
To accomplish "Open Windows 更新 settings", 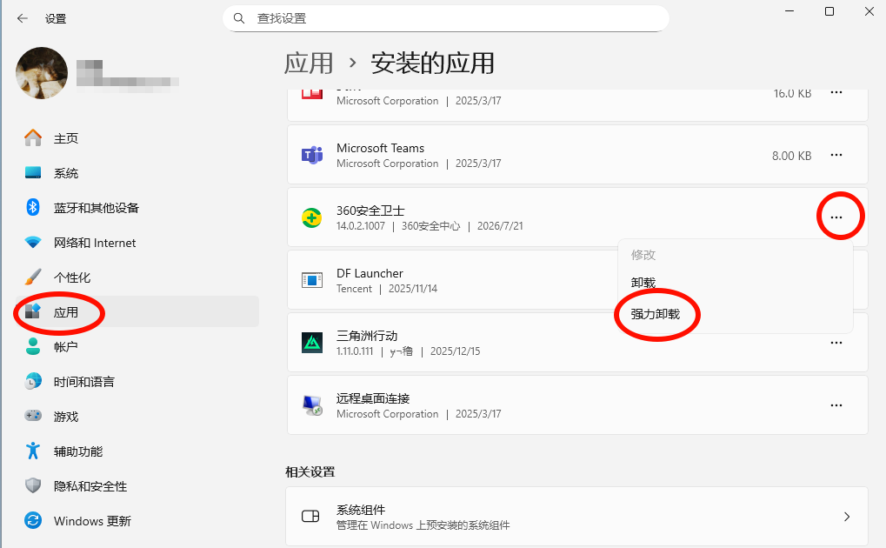I will (x=137, y=521).
